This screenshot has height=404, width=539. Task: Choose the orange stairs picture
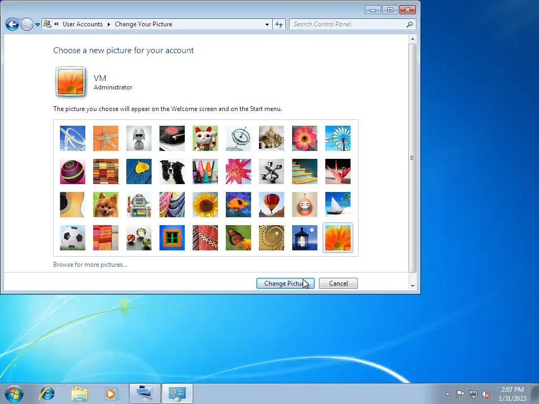click(305, 171)
